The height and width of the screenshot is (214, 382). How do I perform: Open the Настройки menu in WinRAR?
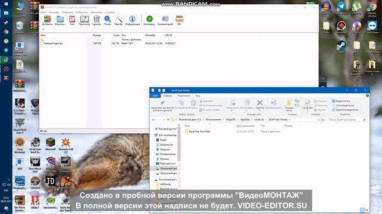[97, 12]
